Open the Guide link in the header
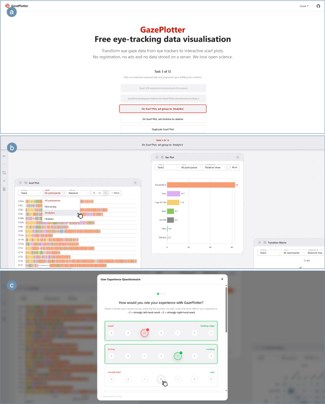 (x=304, y=6)
